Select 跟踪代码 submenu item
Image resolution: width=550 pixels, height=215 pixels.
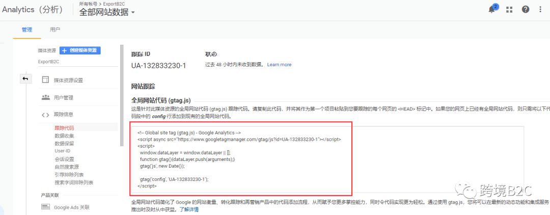click(x=64, y=128)
